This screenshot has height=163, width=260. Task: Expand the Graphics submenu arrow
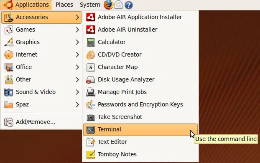pos(77,42)
